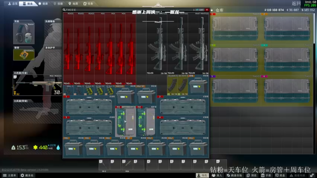Open stash THICC case tagged orange 2

coord(287,28)
